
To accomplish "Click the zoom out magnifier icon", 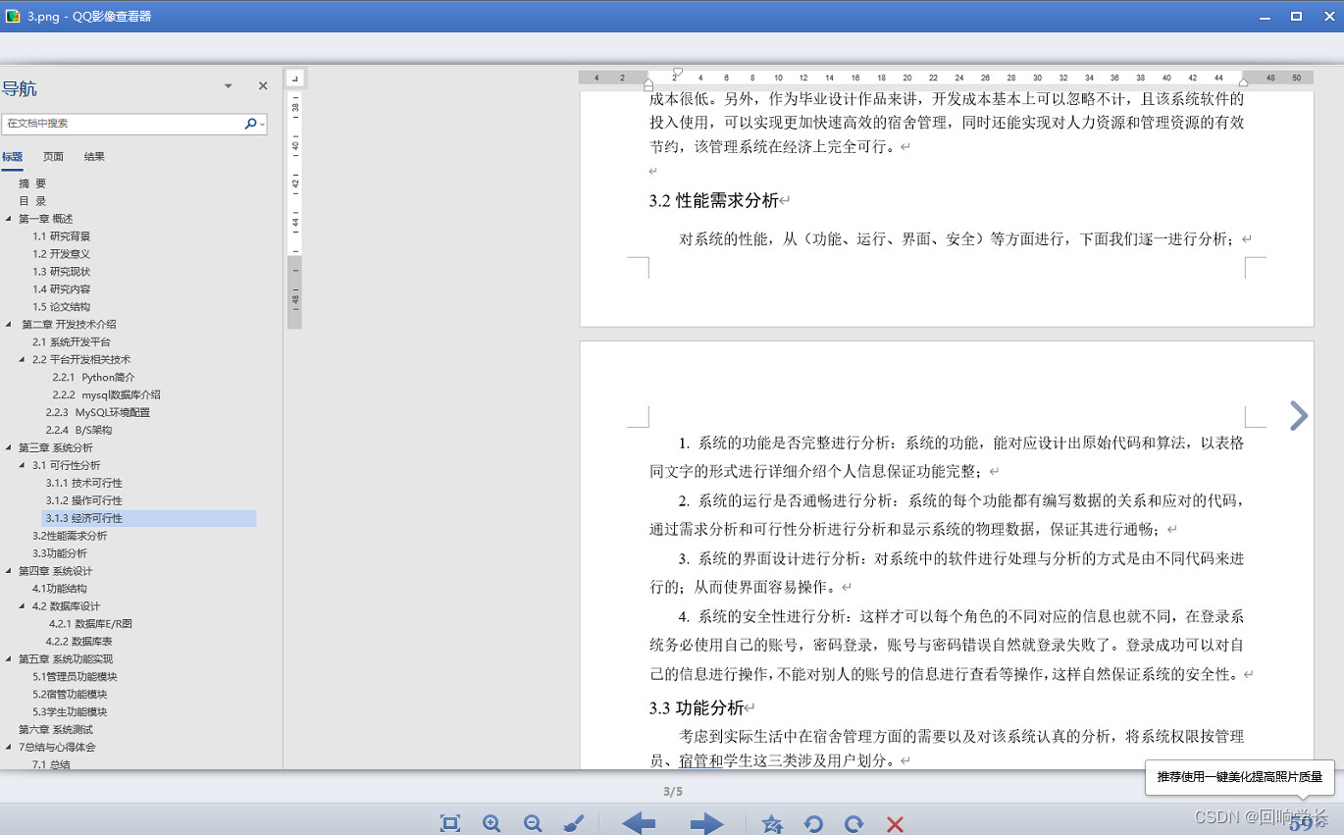I will coord(533,823).
